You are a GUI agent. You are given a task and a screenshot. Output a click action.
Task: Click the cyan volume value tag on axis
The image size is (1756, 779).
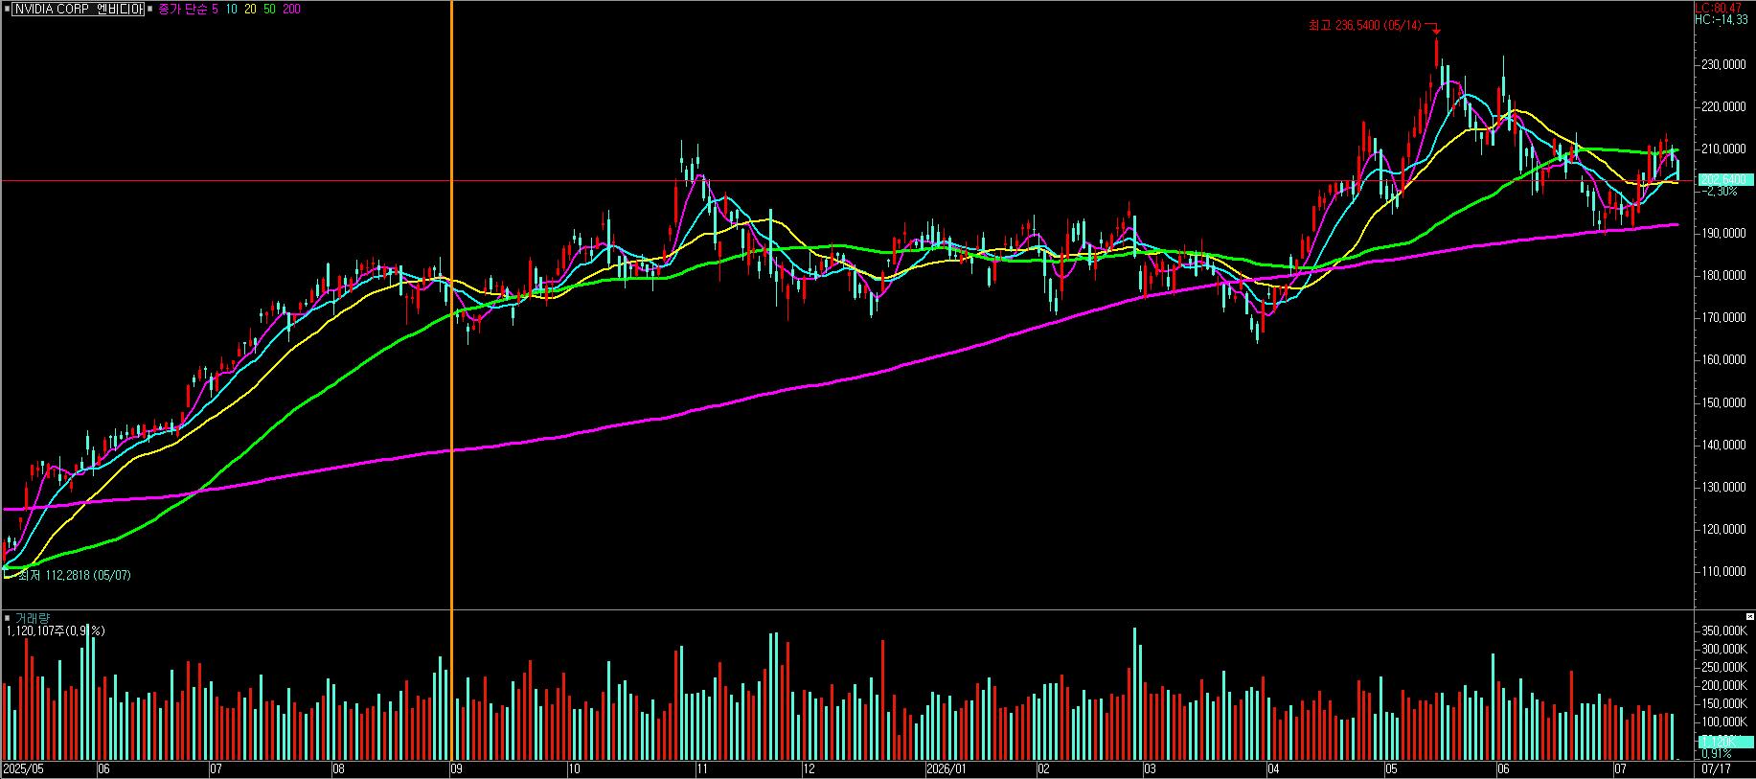1725,741
